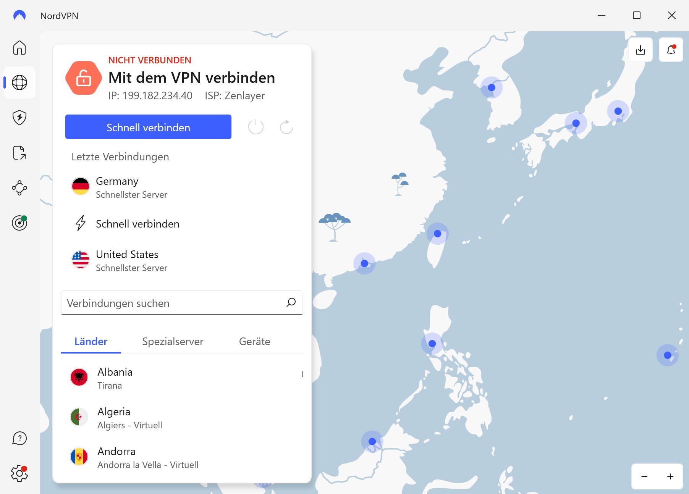Click the Germany flag icon
The height and width of the screenshot is (494, 689).
(x=81, y=186)
